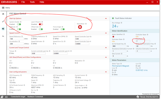Viewport: 161px width, 99px height.
Task: Collapse the Speed Control section
Action: (106, 33)
